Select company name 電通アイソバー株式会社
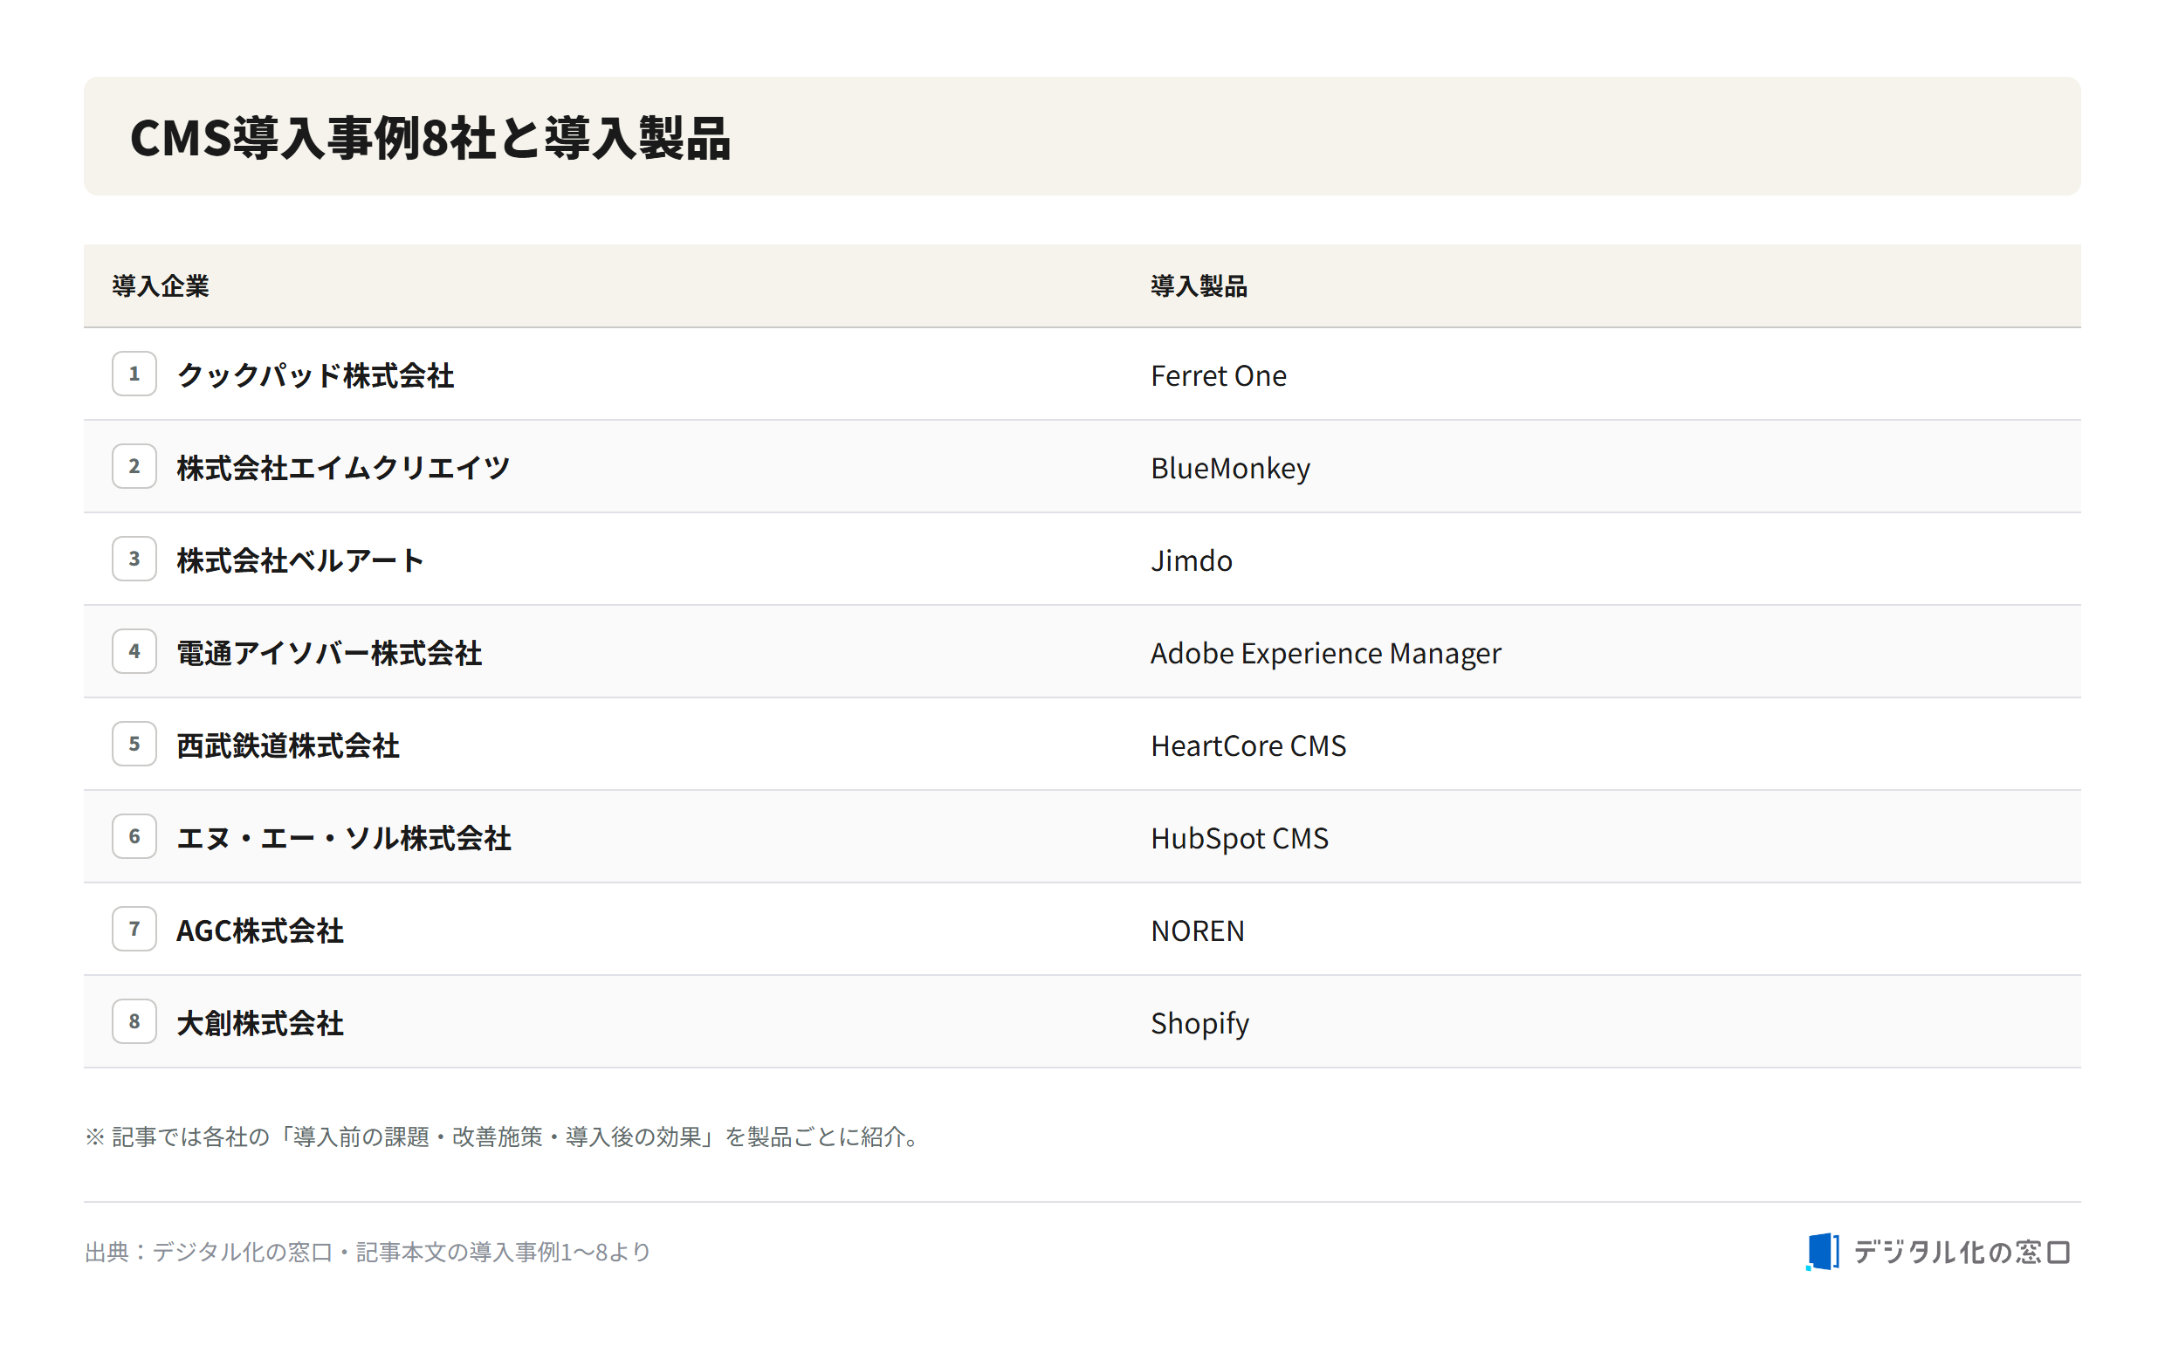 329,653
